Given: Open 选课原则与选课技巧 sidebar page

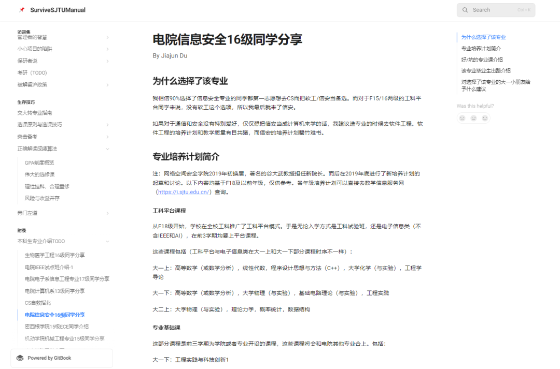Looking at the screenshot, I should (39, 124).
